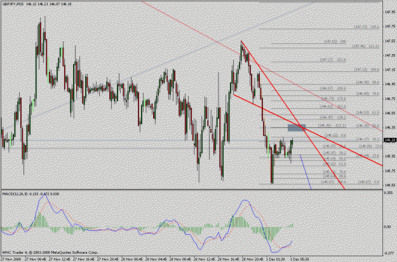Click the (145.57) 0.0 Fibonacci label
The height and width of the screenshot is (262, 397).
pyautogui.click(x=368, y=182)
